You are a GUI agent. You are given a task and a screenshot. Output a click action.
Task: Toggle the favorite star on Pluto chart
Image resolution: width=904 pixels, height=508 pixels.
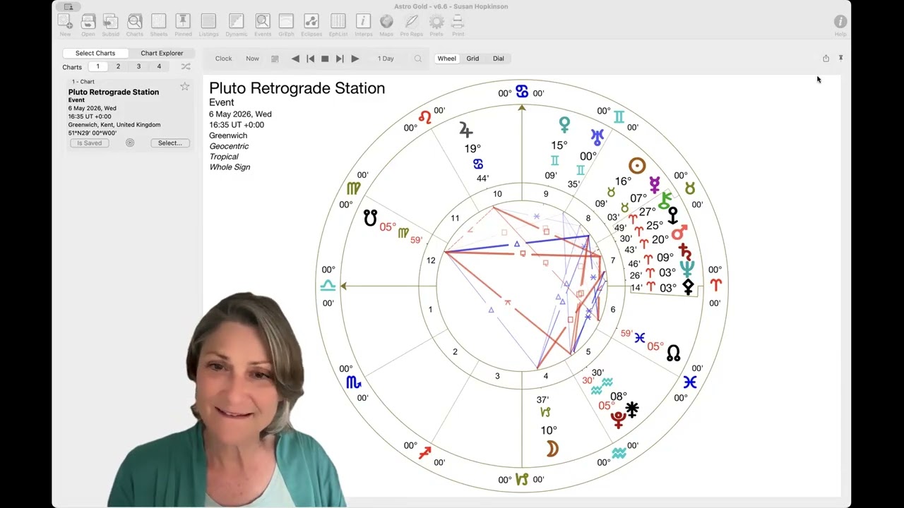tap(184, 86)
